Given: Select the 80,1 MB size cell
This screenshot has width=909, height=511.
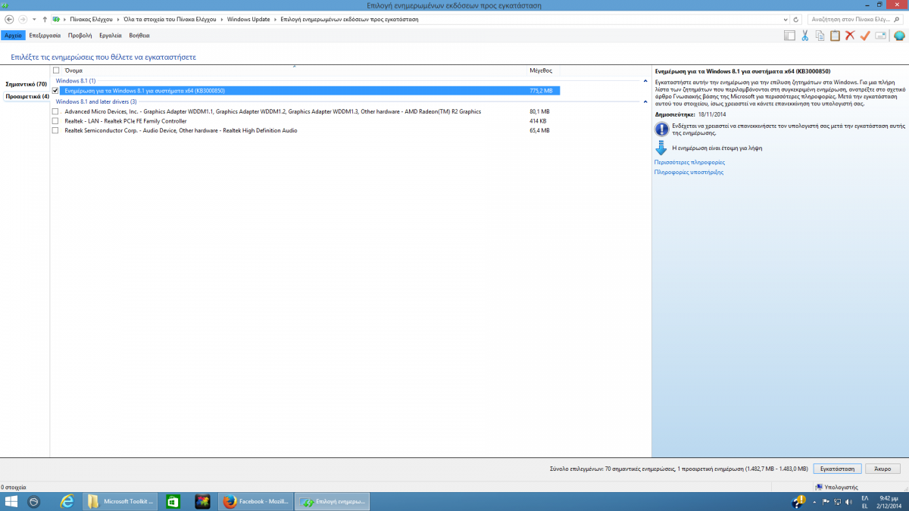Looking at the screenshot, I should pyautogui.click(x=539, y=111).
